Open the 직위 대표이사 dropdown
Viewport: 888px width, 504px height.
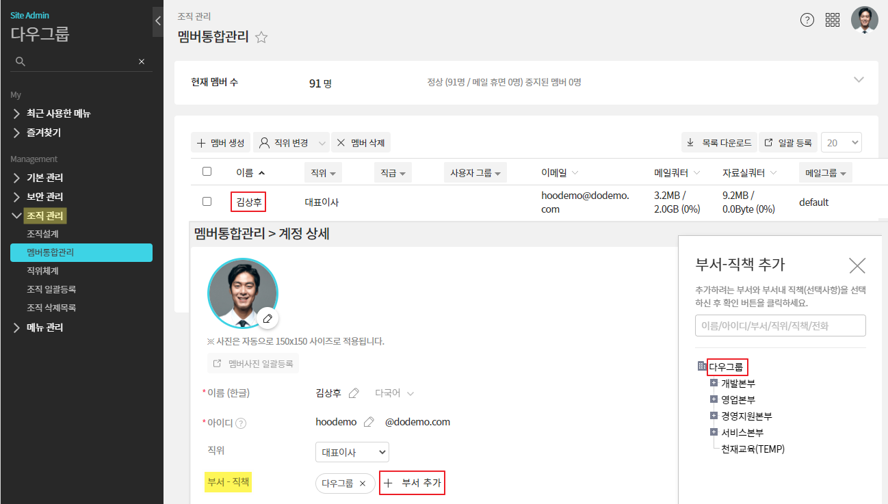(352, 452)
